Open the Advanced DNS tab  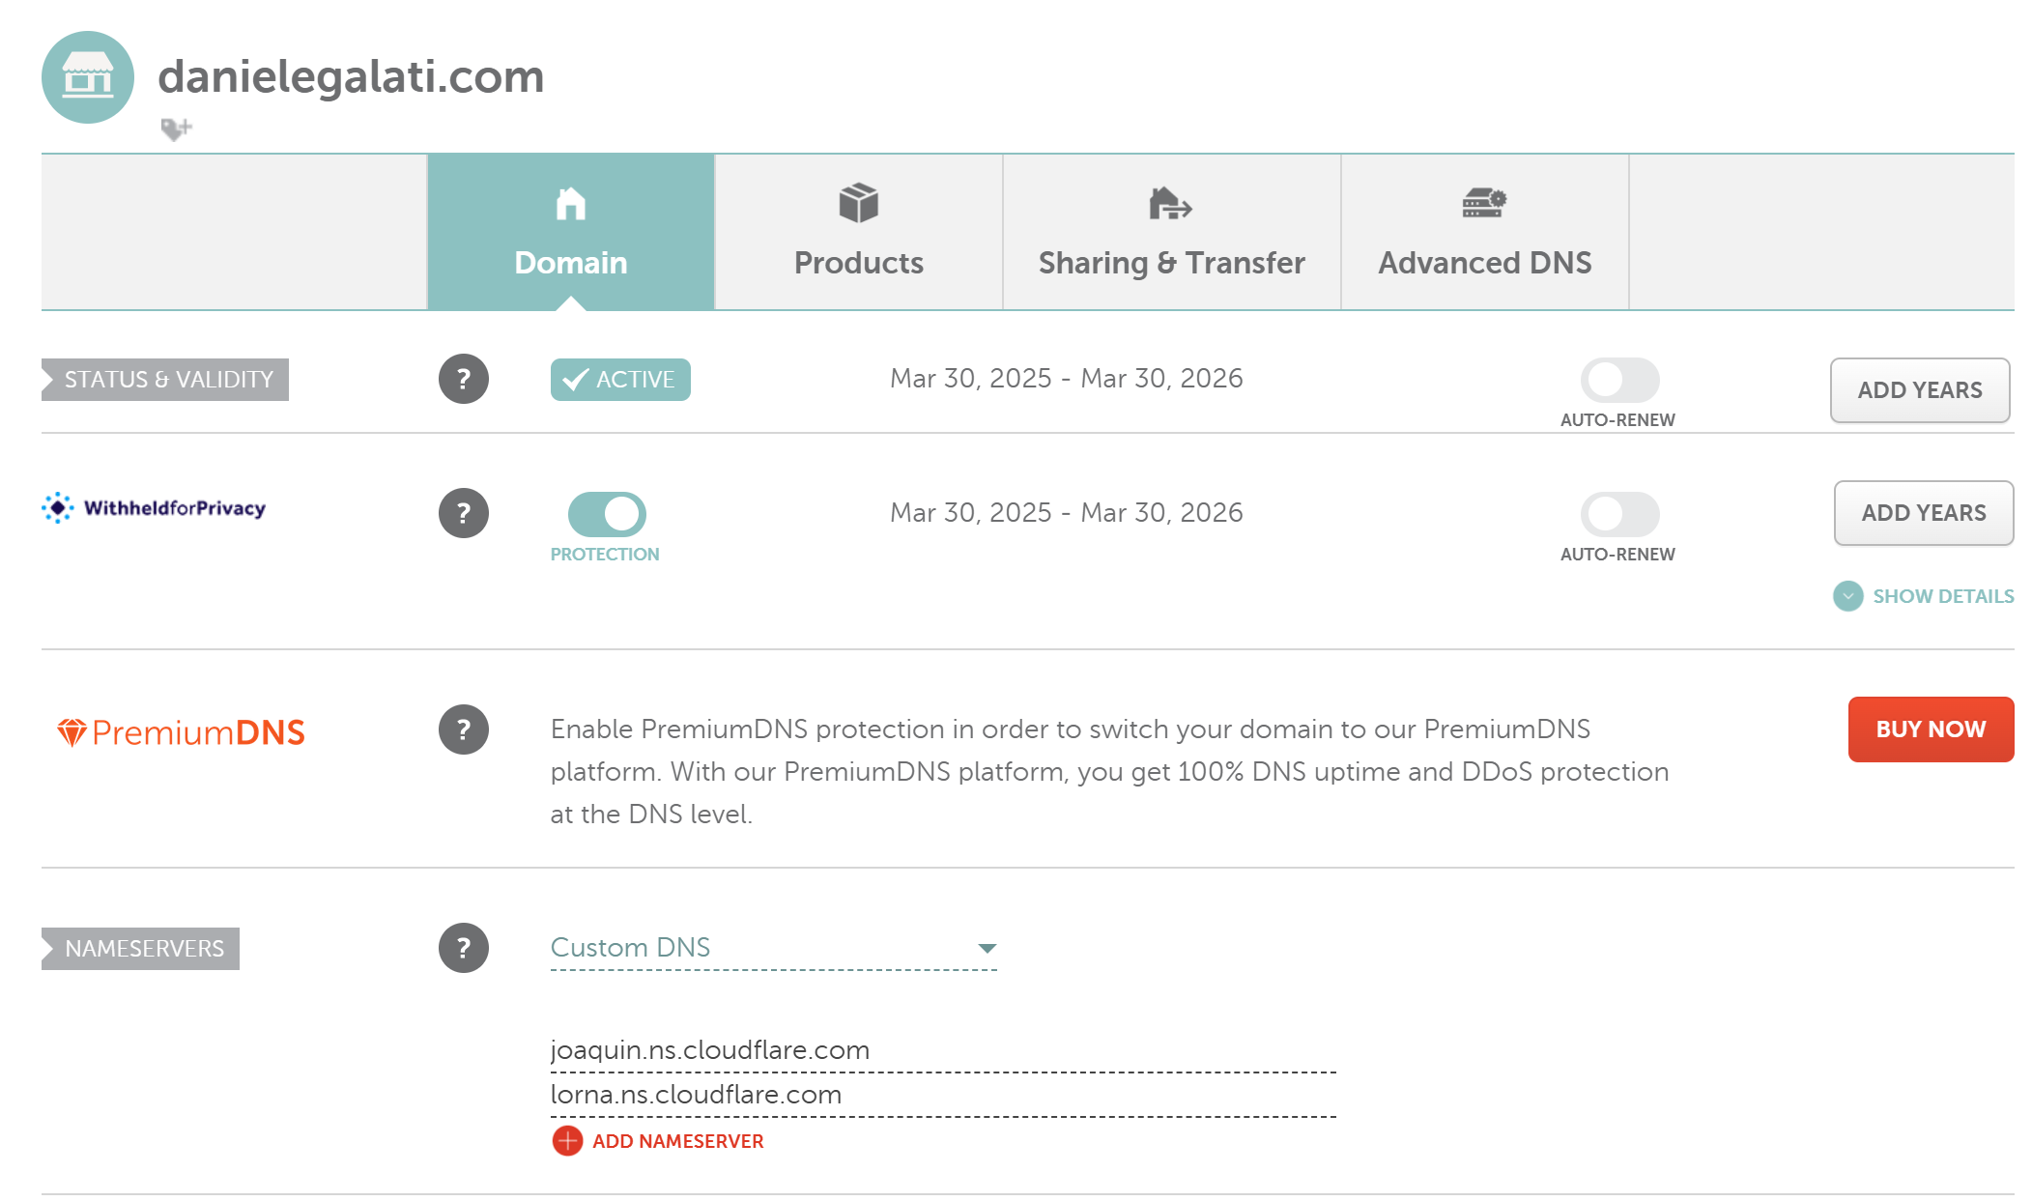[1484, 233]
